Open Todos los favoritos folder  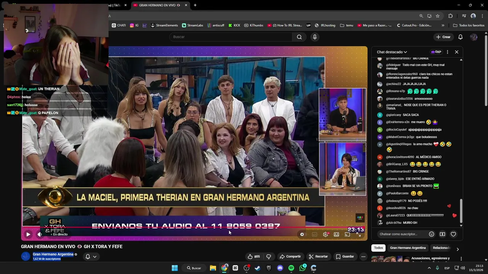click(x=469, y=25)
